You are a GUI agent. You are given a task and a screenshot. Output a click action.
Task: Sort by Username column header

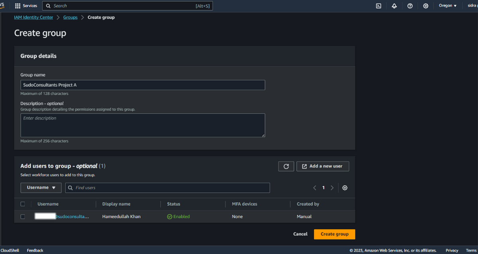click(x=48, y=204)
